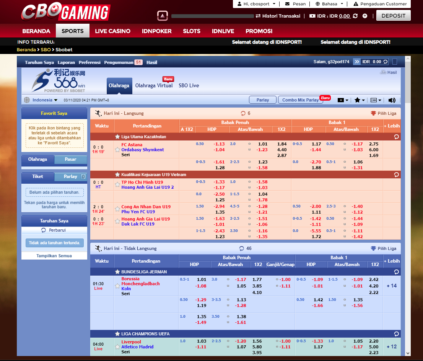Click the CBO Gaming logo
The image size is (423, 361).
65,12
